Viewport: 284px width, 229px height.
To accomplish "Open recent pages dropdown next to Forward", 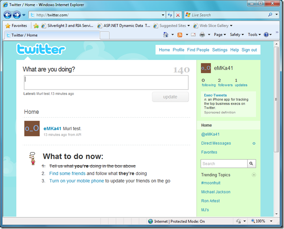I will coord(24,15).
